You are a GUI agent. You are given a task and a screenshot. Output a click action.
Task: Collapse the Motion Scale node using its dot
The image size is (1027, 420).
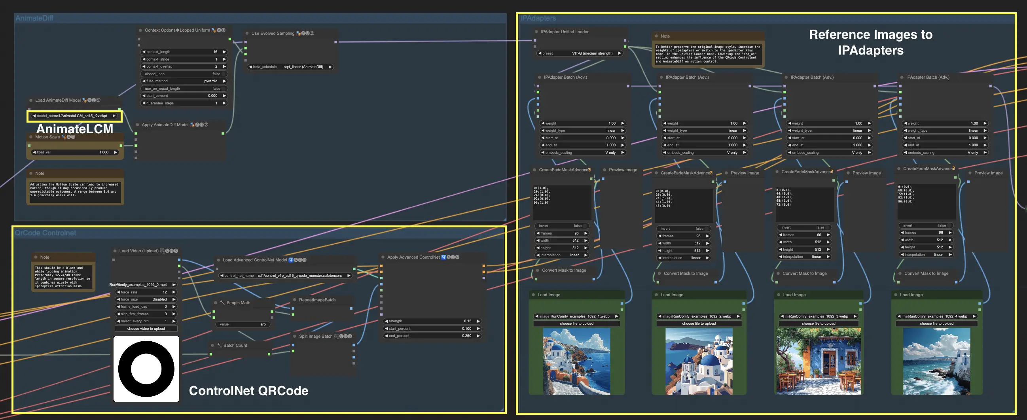pos(31,137)
